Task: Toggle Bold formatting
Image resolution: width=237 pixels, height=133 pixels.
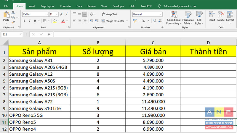Action: [25, 21]
